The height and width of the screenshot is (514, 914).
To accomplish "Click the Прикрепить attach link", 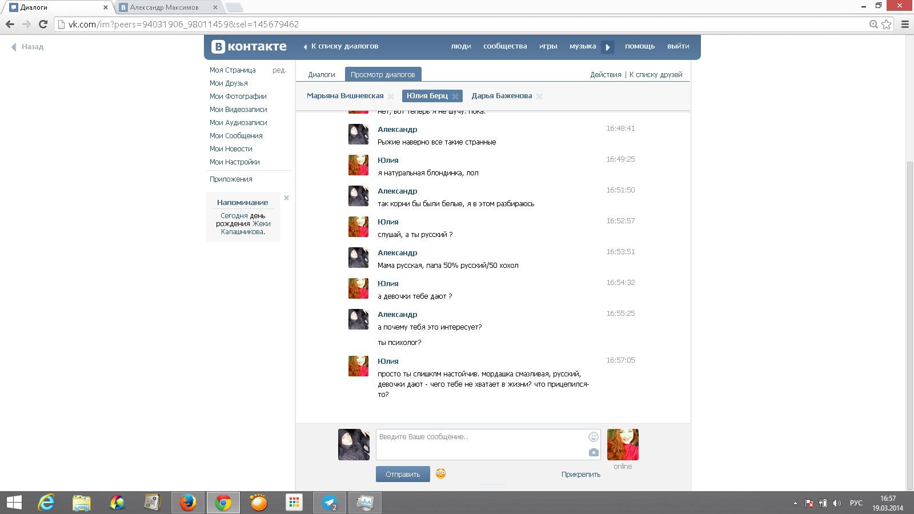I will (x=581, y=474).
